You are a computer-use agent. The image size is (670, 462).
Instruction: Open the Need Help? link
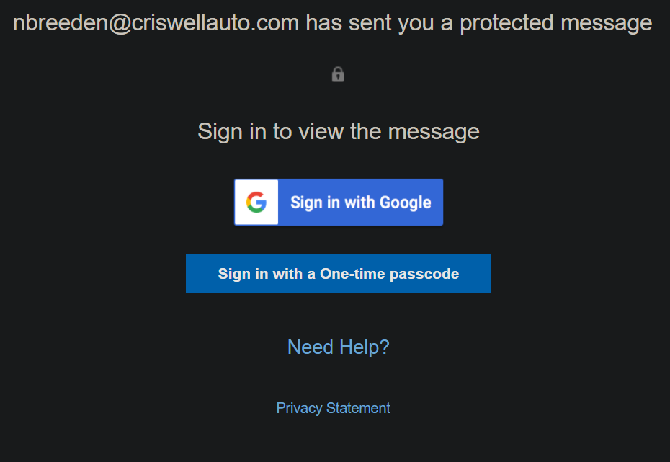click(x=339, y=347)
